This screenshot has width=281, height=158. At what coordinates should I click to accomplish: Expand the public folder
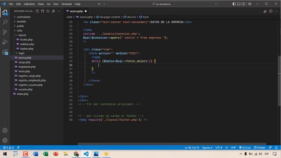coord(21,26)
